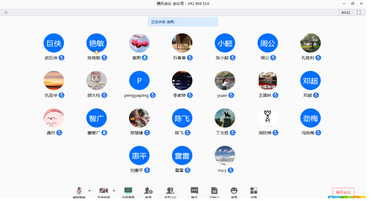Click the 正在讲话 speaking banner
This screenshot has width=375, height=201.
[183, 22]
